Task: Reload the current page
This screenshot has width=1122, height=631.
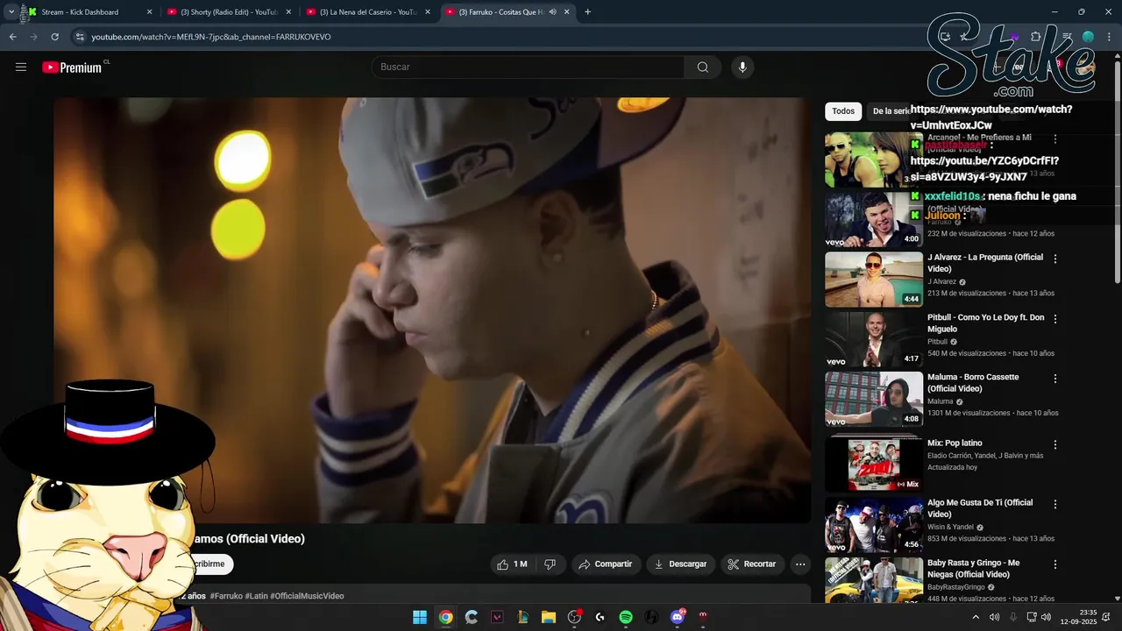Action: (x=54, y=37)
